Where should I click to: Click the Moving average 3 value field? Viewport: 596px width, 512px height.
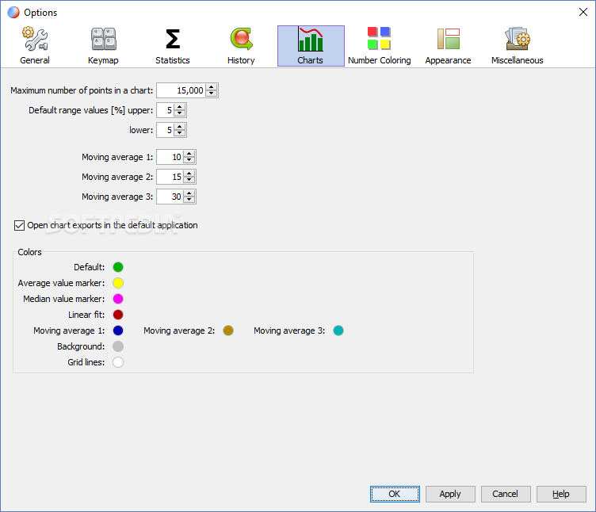point(170,197)
